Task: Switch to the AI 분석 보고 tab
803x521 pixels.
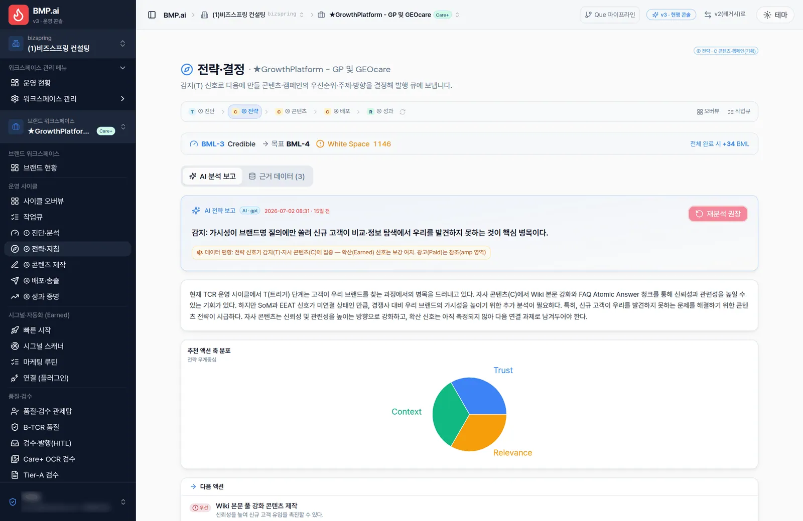Action: pos(212,177)
